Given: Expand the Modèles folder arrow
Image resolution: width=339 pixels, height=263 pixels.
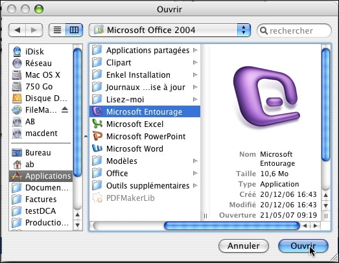Looking at the screenshot, I should tap(195, 161).
